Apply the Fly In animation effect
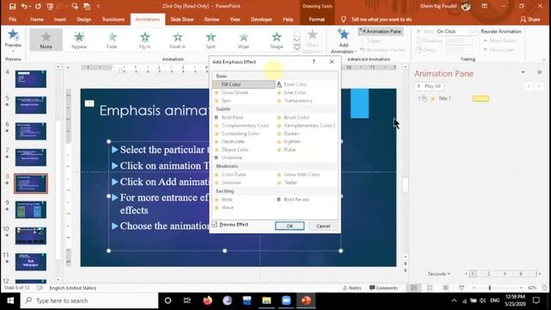 click(x=145, y=40)
